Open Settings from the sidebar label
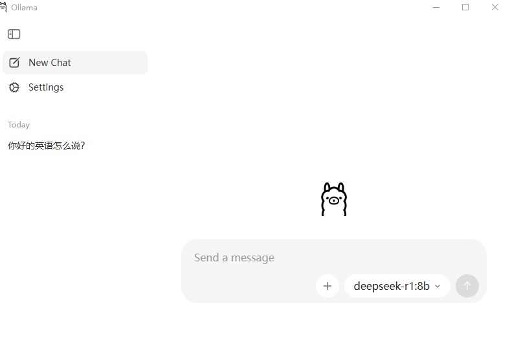The height and width of the screenshot is (361, 510). [46, 87]
